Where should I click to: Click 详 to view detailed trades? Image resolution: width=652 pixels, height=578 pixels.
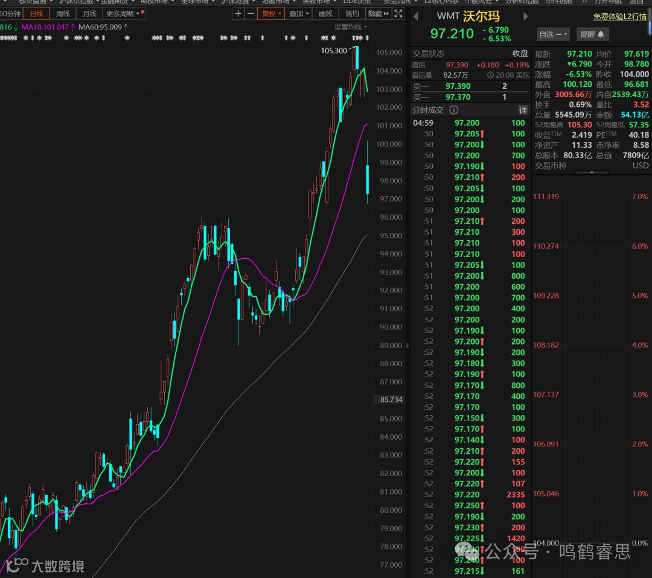click(523, 110)
